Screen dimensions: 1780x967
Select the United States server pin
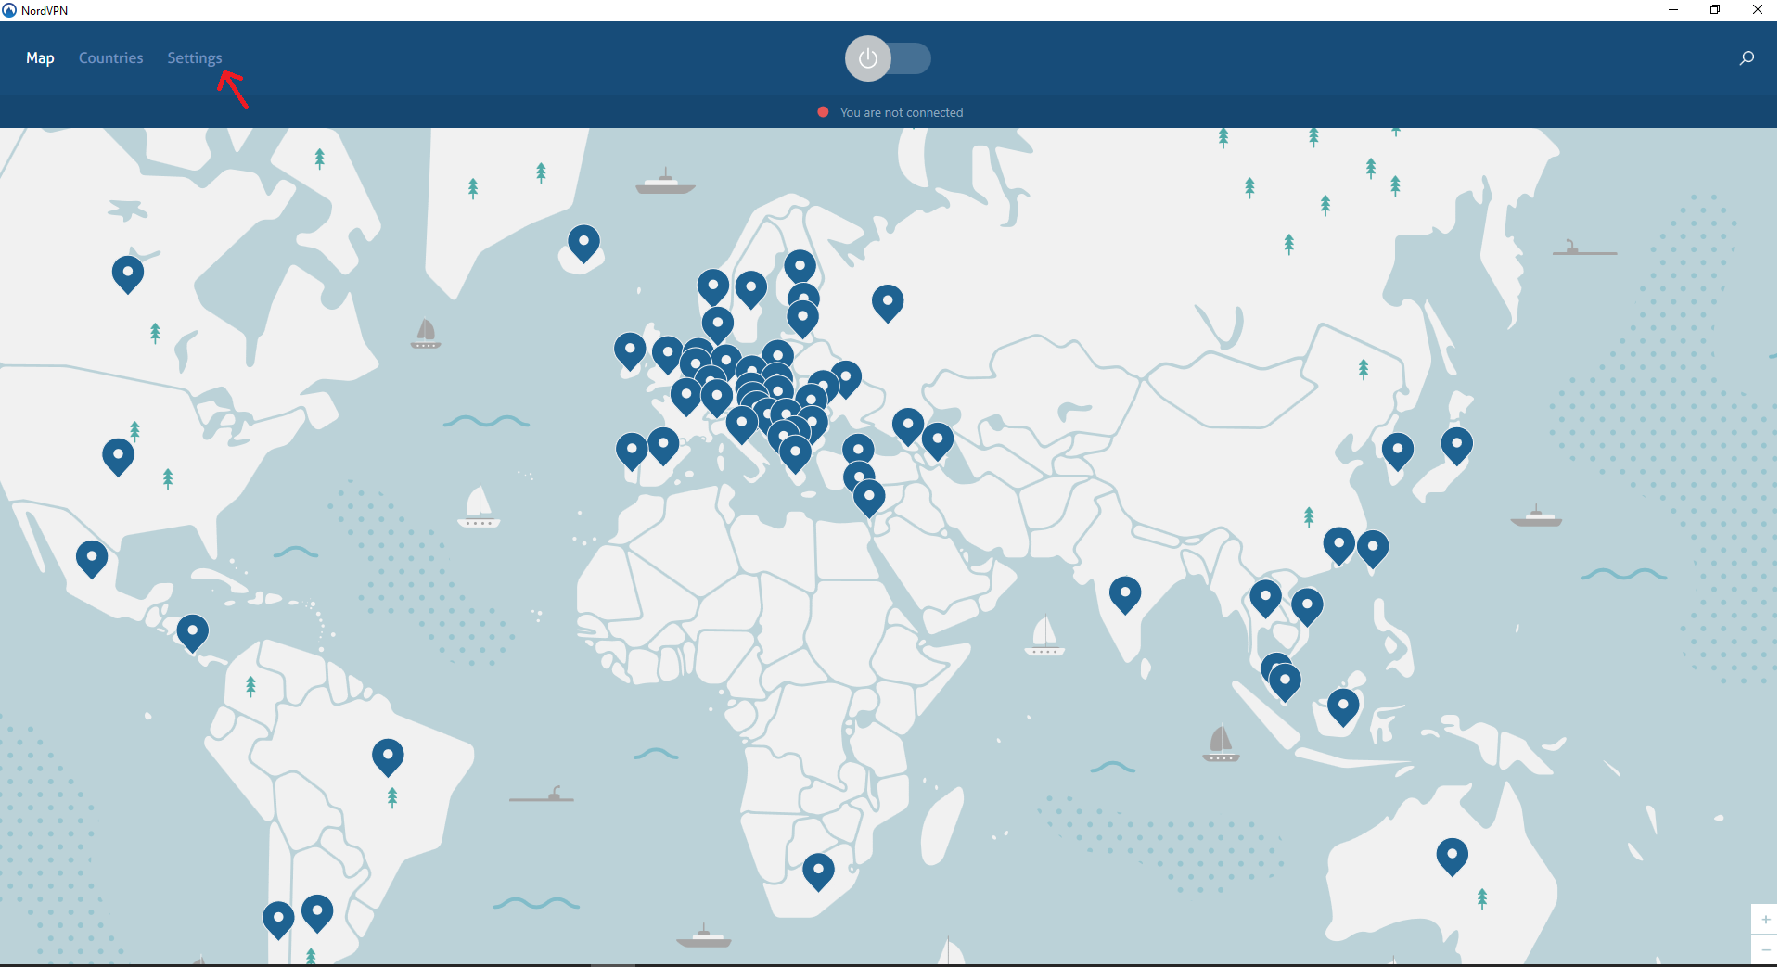(118, 457)
